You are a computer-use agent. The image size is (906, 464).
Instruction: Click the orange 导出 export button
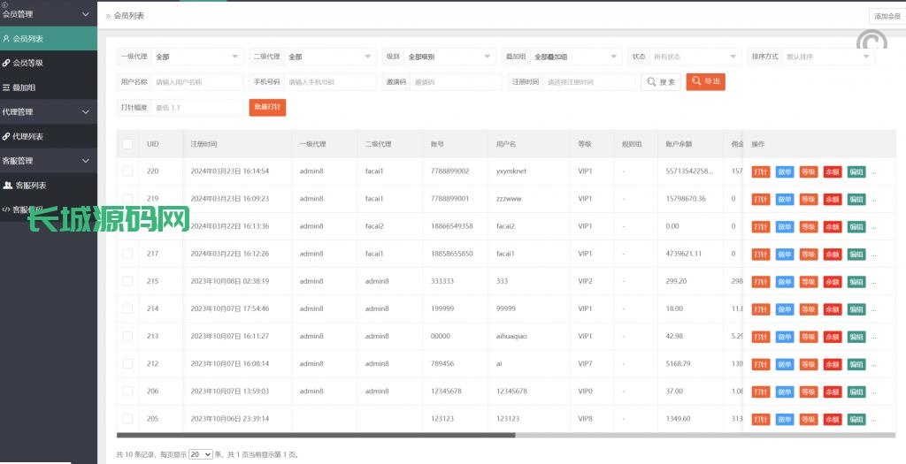(705, 81)
